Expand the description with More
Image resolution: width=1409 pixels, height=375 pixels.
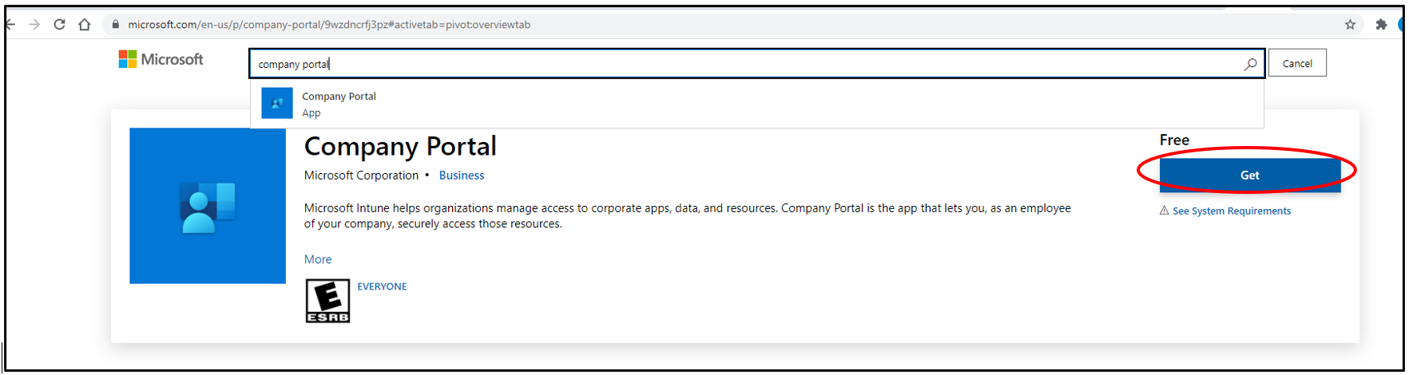[x=317, y=259]
